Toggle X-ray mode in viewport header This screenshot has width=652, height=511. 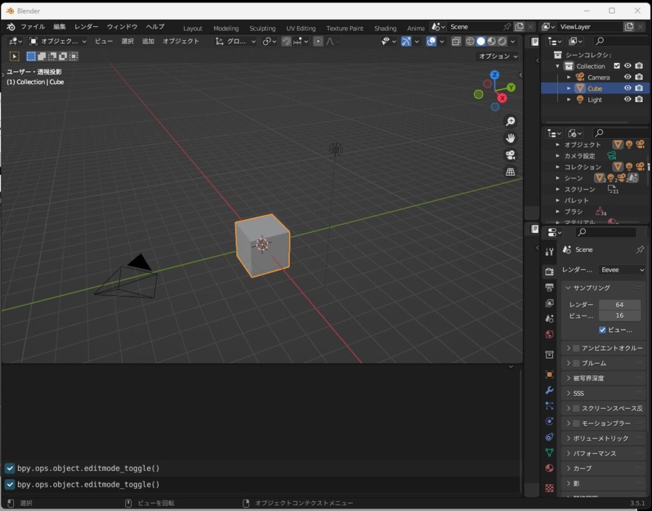(457, 41)
